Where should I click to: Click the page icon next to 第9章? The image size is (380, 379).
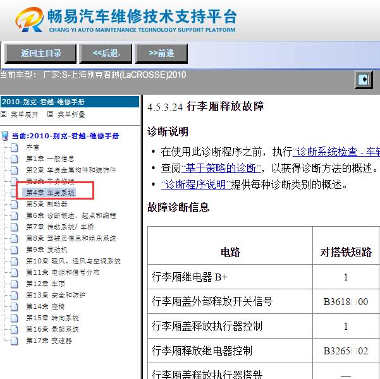(15, 250)
